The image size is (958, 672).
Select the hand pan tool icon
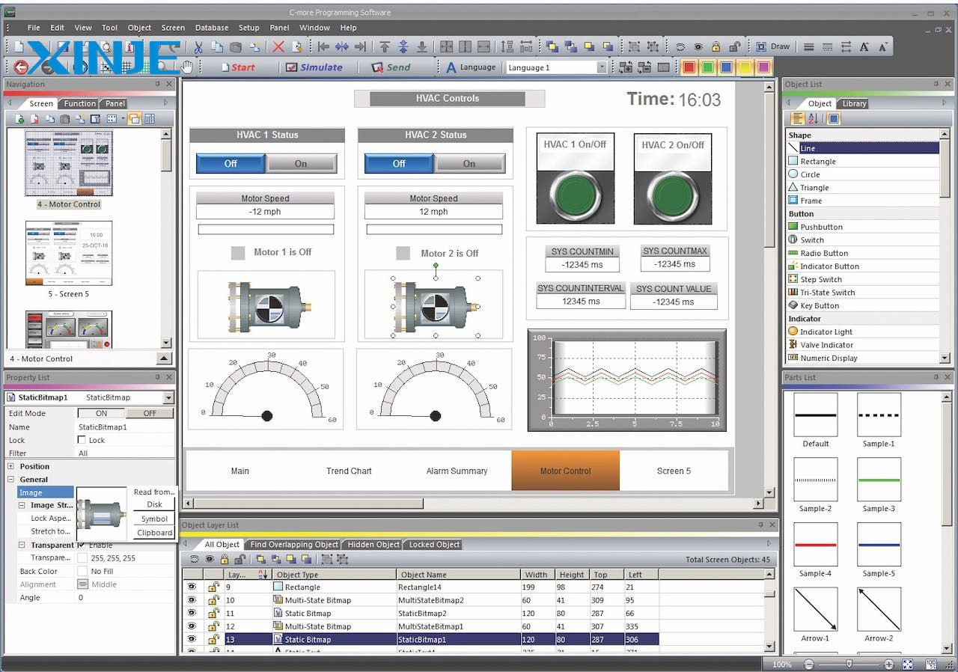pos(186,67)
